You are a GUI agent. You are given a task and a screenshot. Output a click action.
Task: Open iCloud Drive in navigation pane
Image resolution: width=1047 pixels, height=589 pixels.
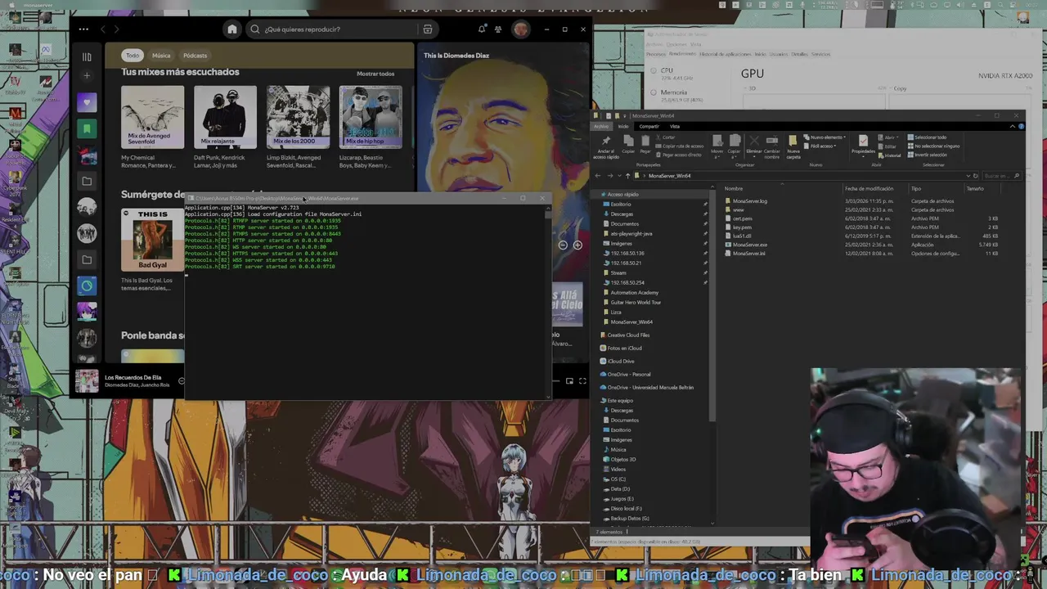click(x=620, y=362)
